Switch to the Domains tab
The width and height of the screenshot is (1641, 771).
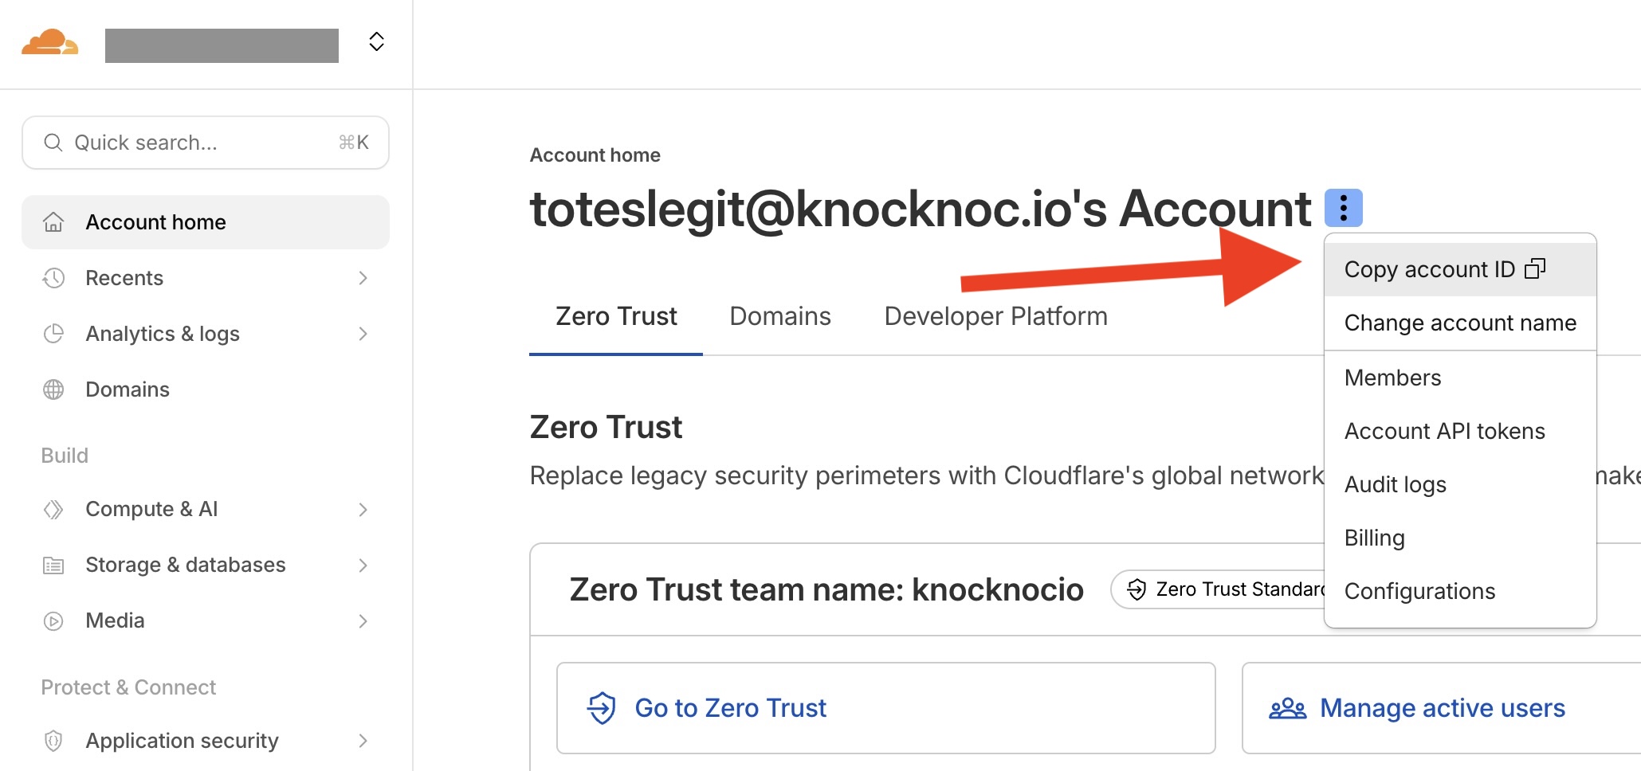click(x=779, y=316)
